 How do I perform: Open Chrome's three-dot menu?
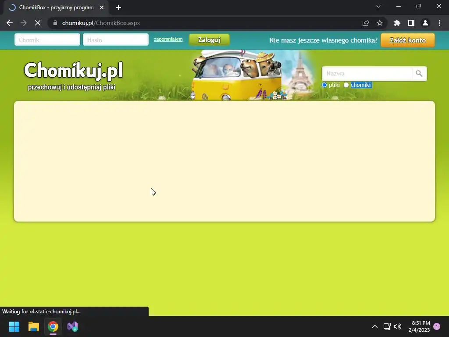click(439, 23)
